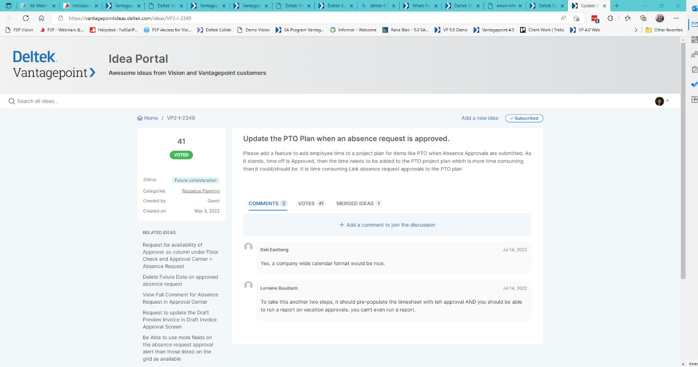Click the Lorraine Baudisch commenter name
This screenshot has height=367, width=698.
click(278, 288)
